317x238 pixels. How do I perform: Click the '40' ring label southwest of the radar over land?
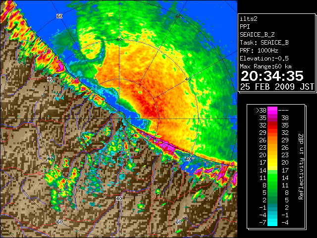click(50, 159)
